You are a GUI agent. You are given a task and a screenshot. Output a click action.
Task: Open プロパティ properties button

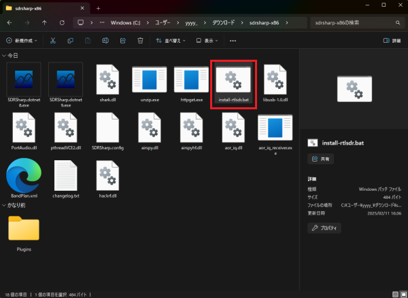324,228
